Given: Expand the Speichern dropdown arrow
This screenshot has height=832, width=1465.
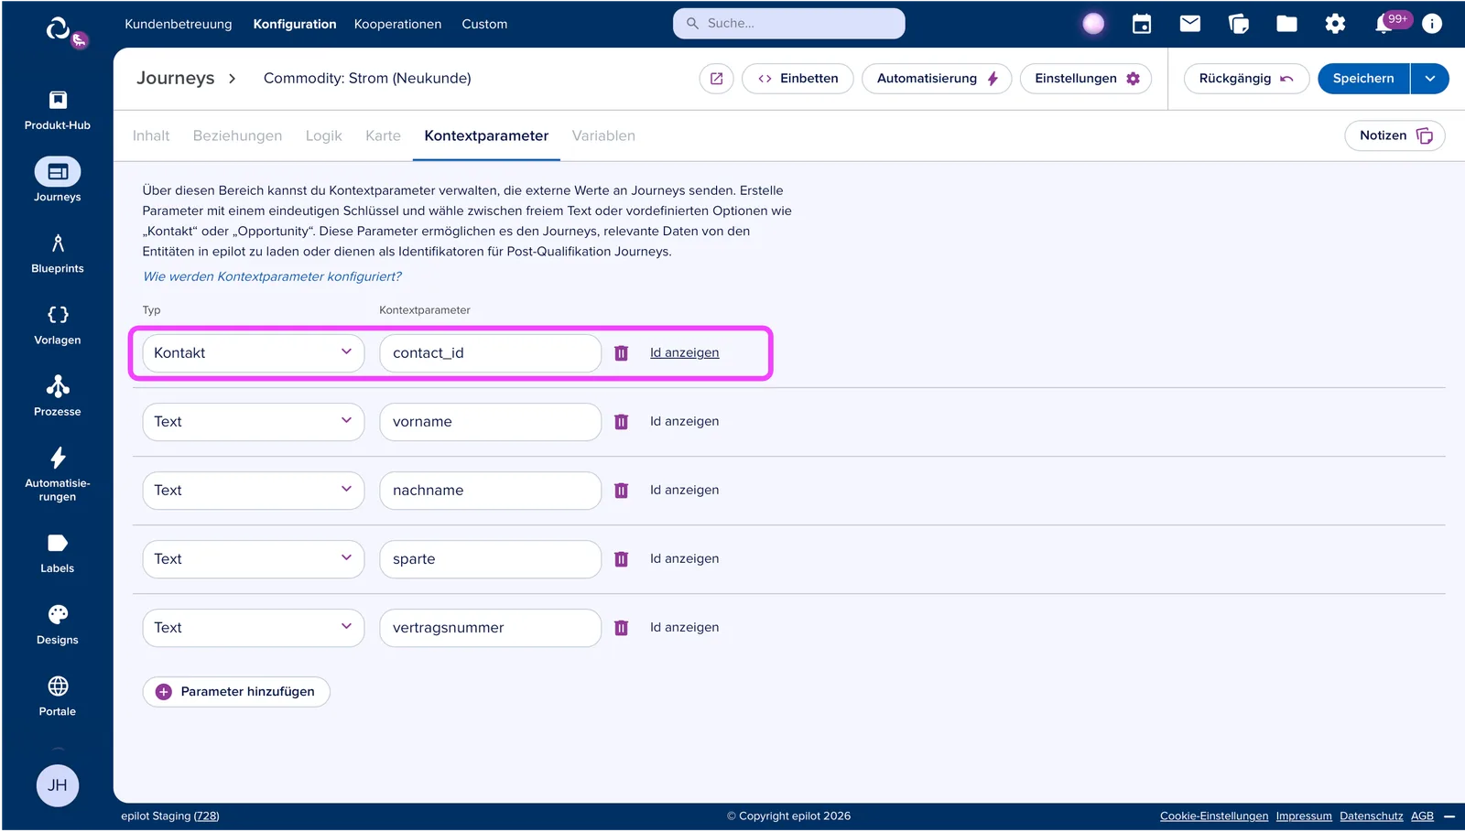Looking at the screenshot, I should 1430,79.
